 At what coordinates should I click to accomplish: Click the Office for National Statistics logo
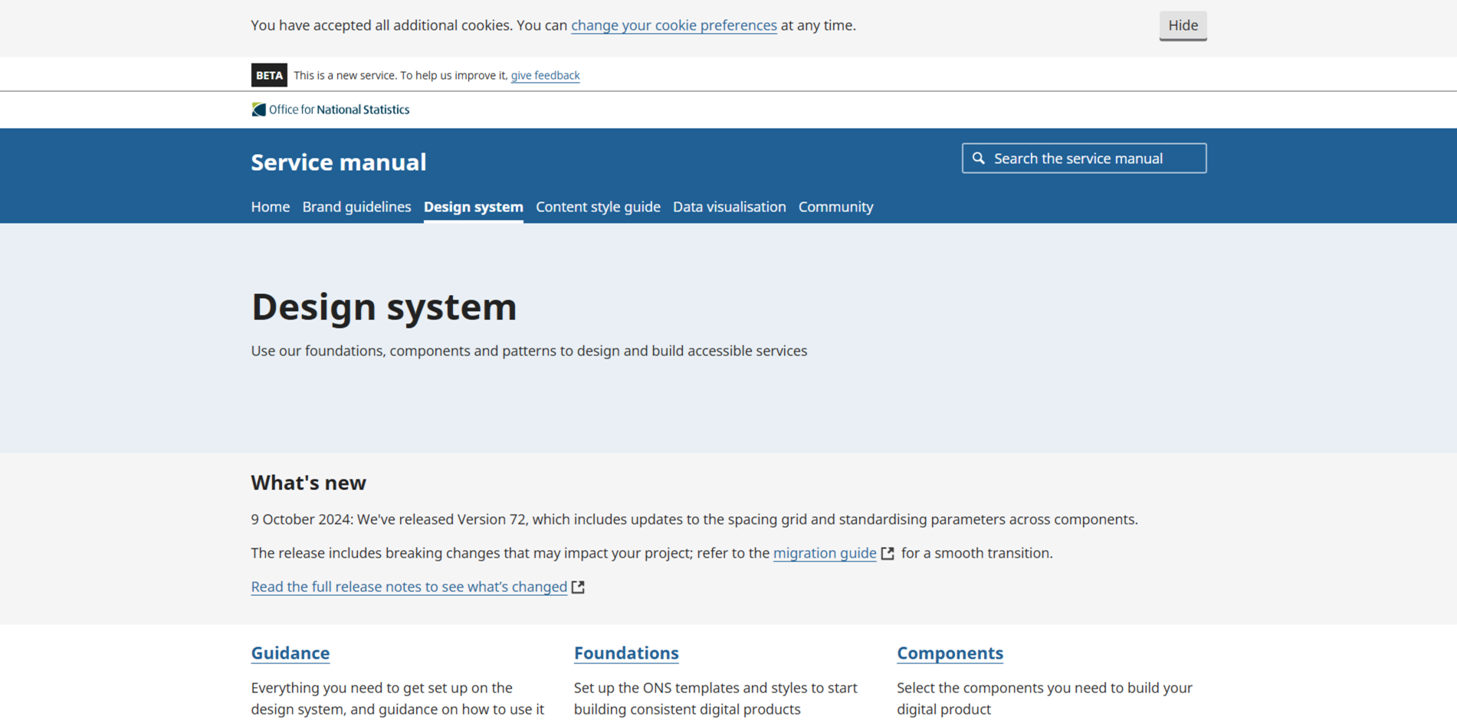[x=330, y=110]
